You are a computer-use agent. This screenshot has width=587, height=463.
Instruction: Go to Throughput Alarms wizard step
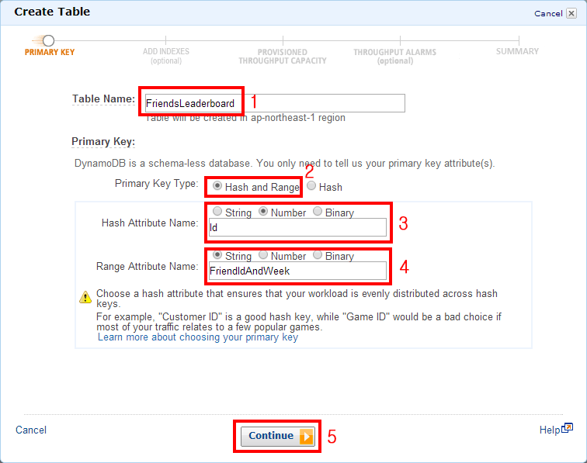coord(394,56)
